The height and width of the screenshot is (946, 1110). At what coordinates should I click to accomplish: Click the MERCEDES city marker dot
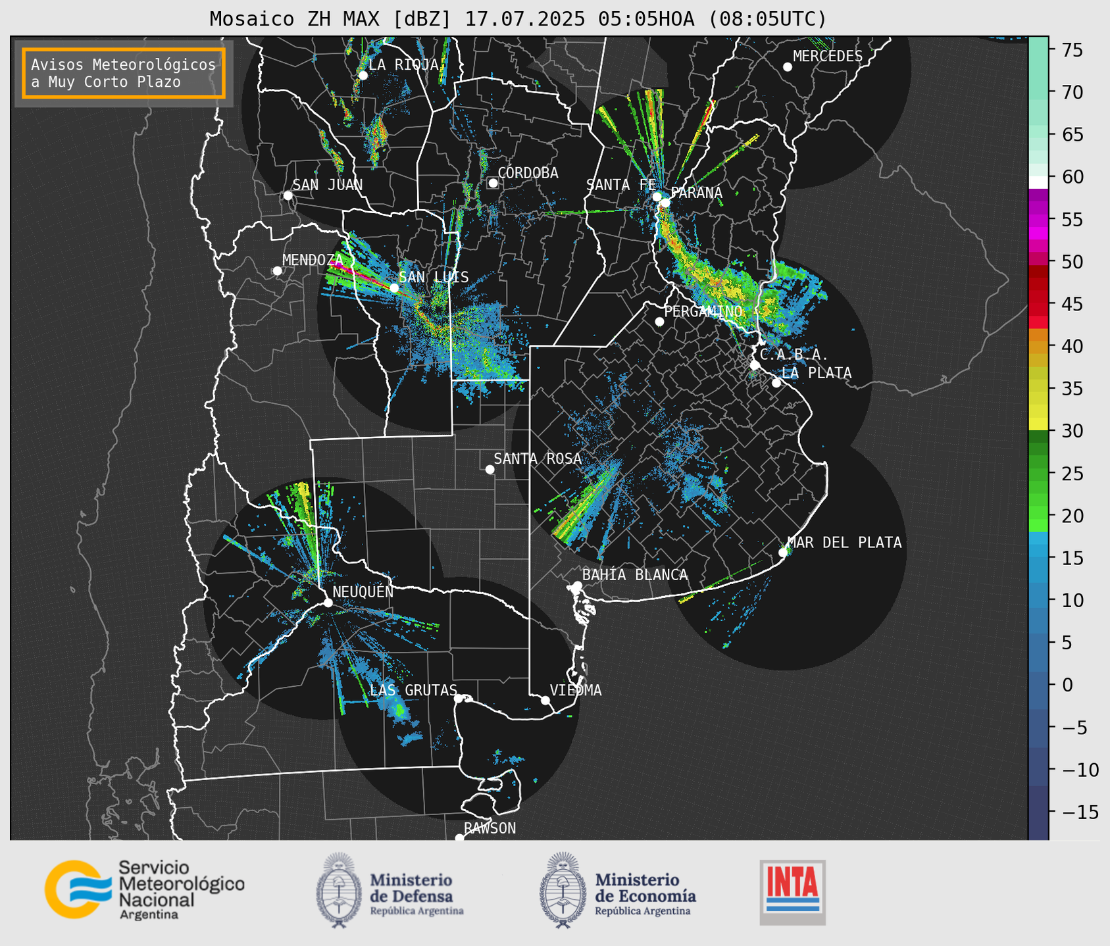click(x=787, y=66)
